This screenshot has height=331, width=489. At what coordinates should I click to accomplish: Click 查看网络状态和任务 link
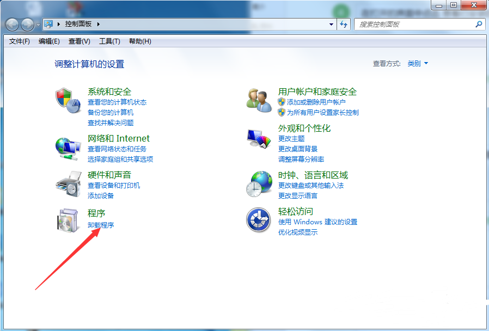coord(117,149)
